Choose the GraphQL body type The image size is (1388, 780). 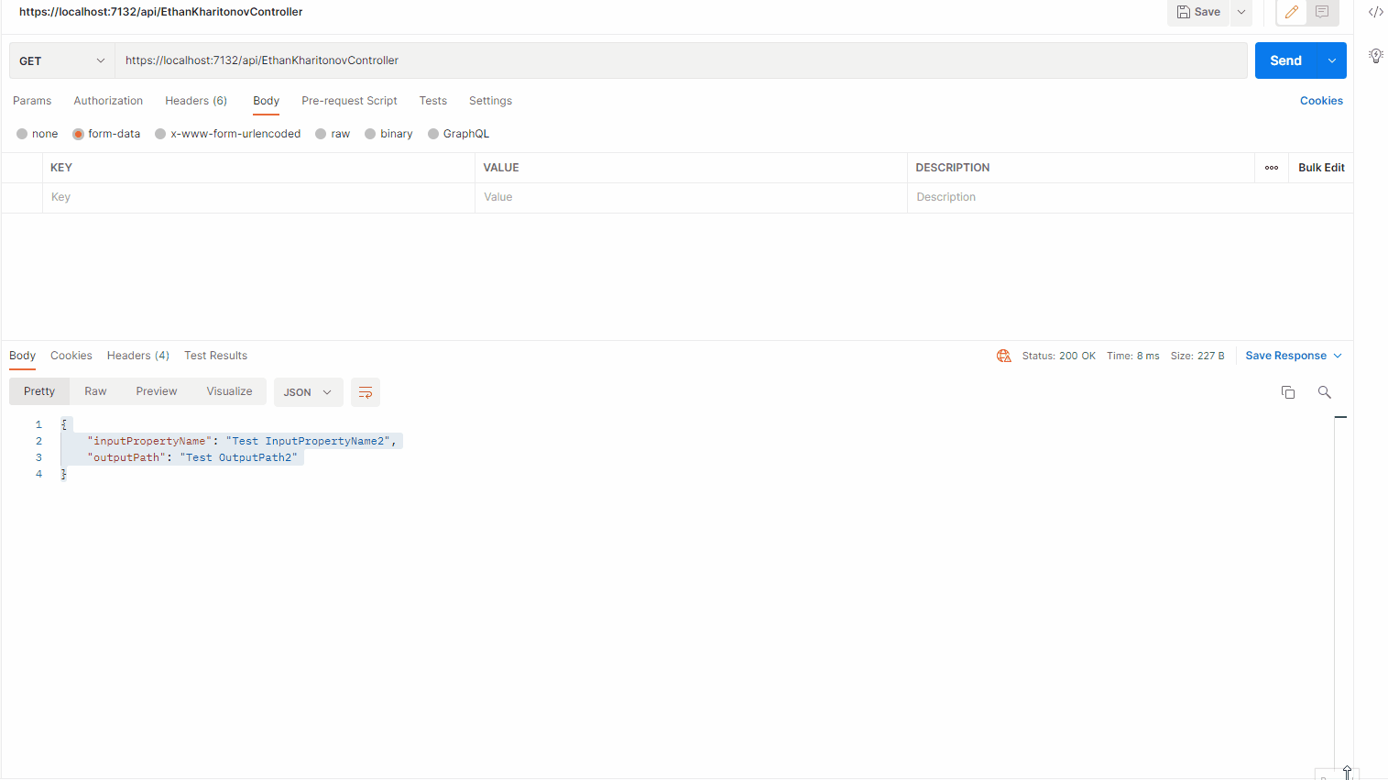[433, 134]
